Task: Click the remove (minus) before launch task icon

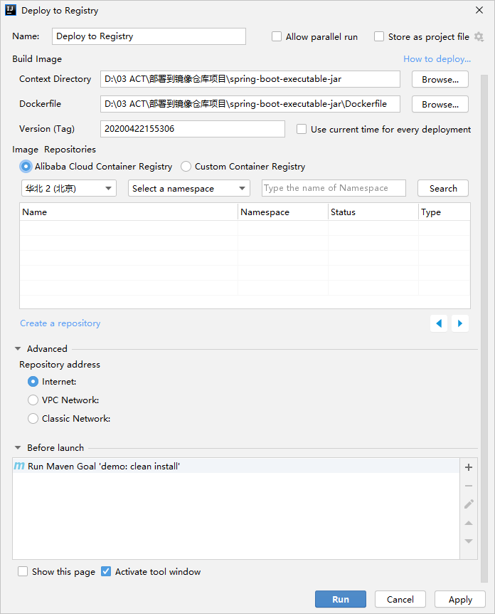Action: point(469,486)
